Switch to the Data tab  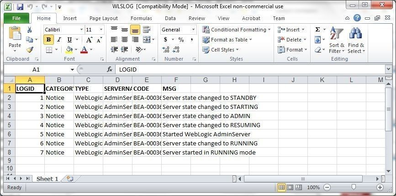coord(170,18)
